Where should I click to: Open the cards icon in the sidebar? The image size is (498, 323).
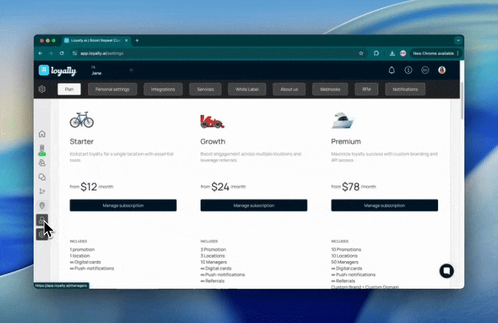(42, 148)
